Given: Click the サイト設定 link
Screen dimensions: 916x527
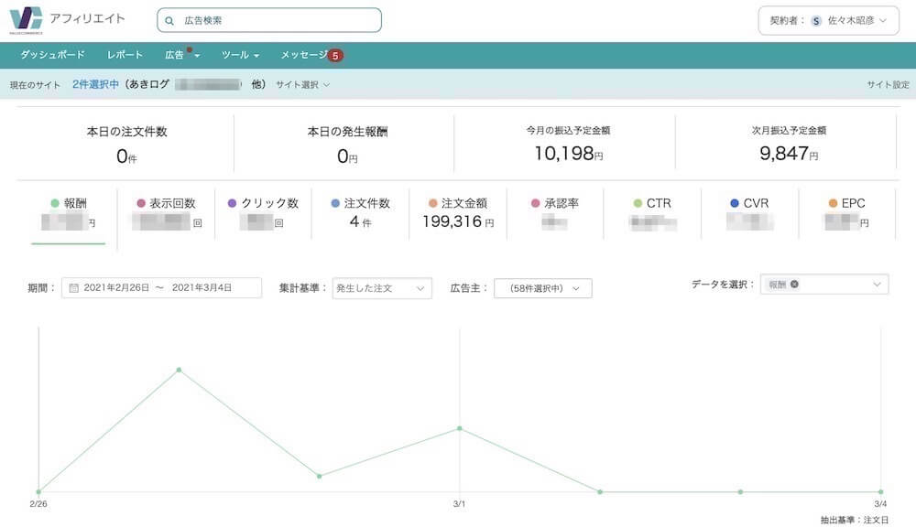Looking at the screenshot, I should point(888,85).
